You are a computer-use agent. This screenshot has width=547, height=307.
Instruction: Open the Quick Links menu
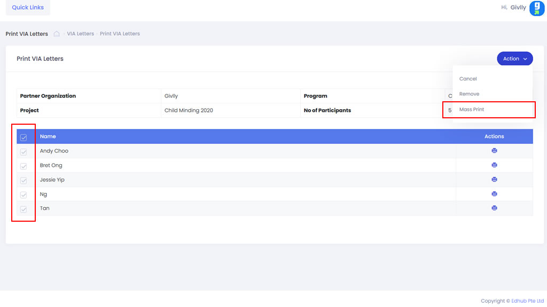tap(28, 7)
